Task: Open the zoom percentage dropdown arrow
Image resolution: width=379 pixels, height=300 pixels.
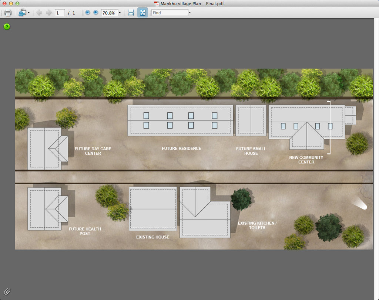Action: [x=120, y=13]
